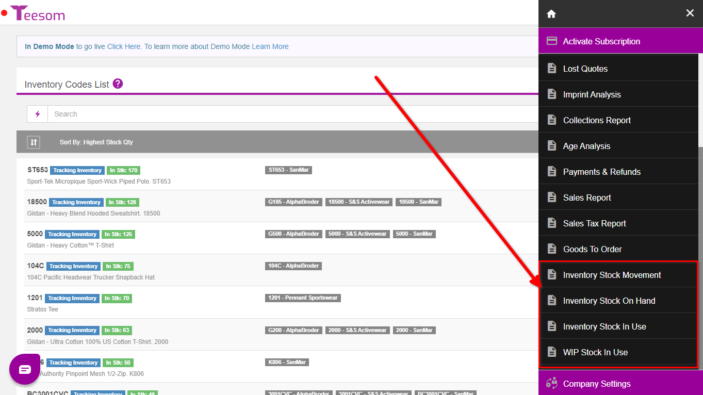Click the 'Click Here' go live link
The image size is (703, 395).
pyautogui.click(x=124, y=46)
